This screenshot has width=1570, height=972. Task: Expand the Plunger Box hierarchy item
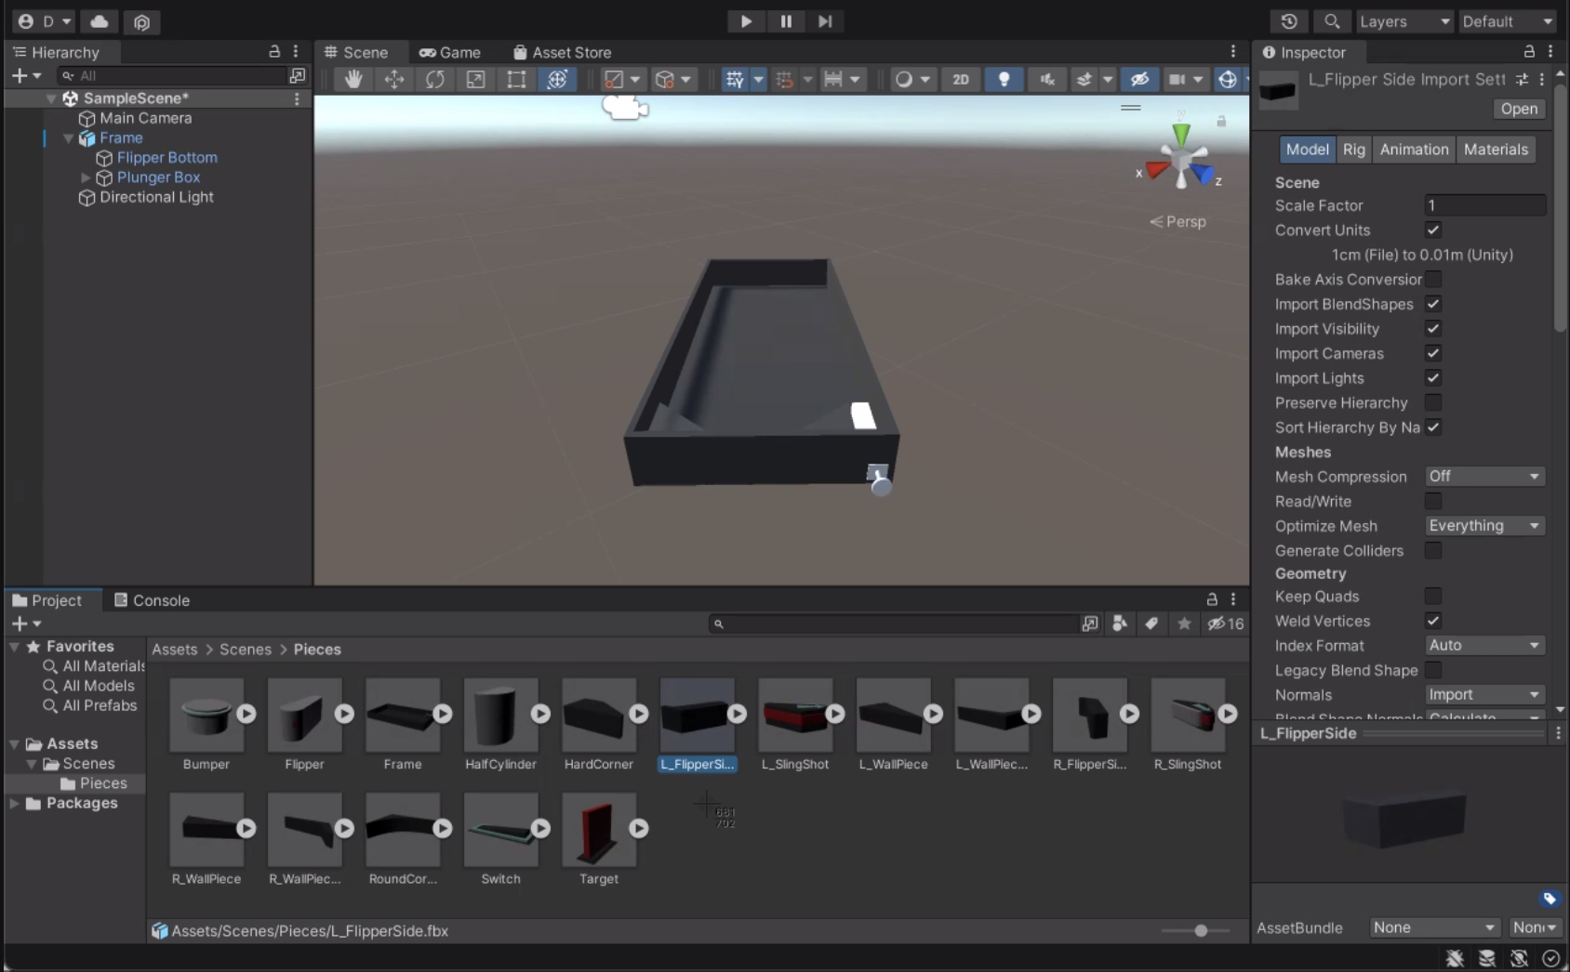pyautogui.click(x=86, y=177)
